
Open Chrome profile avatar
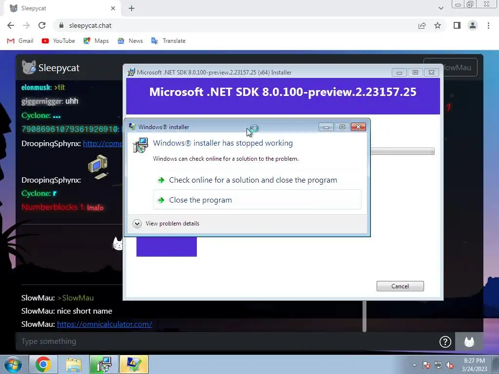(473, 25)
